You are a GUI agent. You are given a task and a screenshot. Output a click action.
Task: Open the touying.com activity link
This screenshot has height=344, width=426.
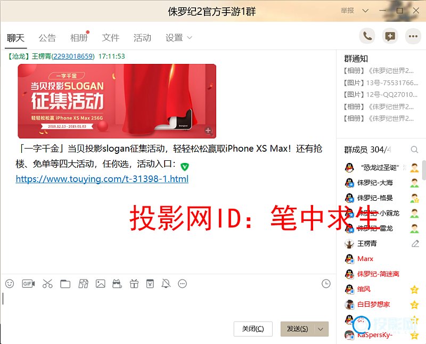[102, 179]
